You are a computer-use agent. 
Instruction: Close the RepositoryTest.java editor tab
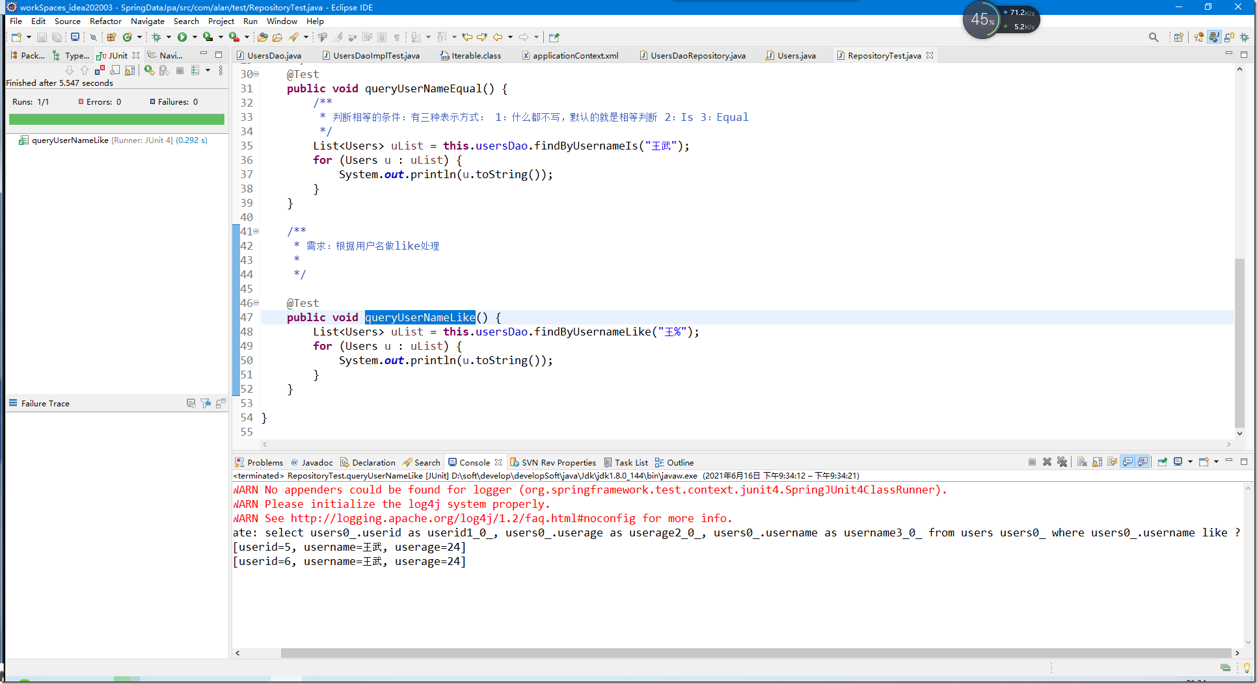pos(930,55)
